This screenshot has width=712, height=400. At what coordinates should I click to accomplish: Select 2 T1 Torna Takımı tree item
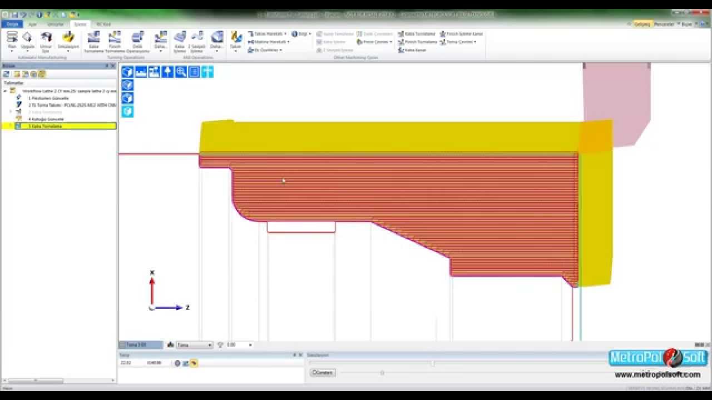click(x=72, y=105)
